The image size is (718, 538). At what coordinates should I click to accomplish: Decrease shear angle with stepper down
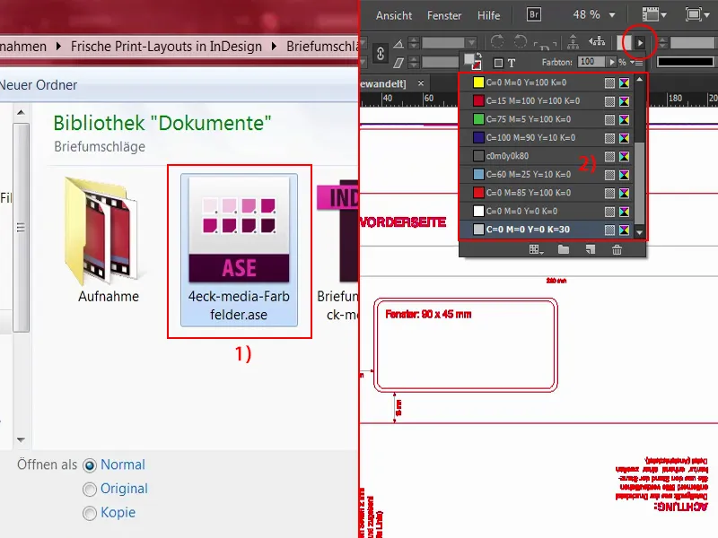pyautogui.click(x=414, y=65)
